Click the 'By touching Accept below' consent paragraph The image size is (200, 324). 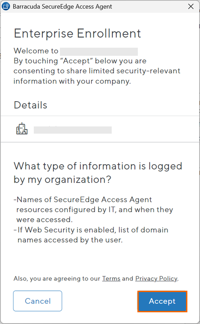pyautogui.click(x=97, y=71)
